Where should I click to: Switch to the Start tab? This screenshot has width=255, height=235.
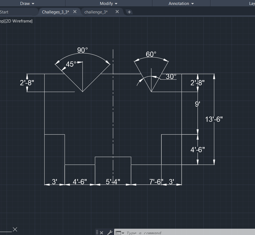(x=5, y=11)
